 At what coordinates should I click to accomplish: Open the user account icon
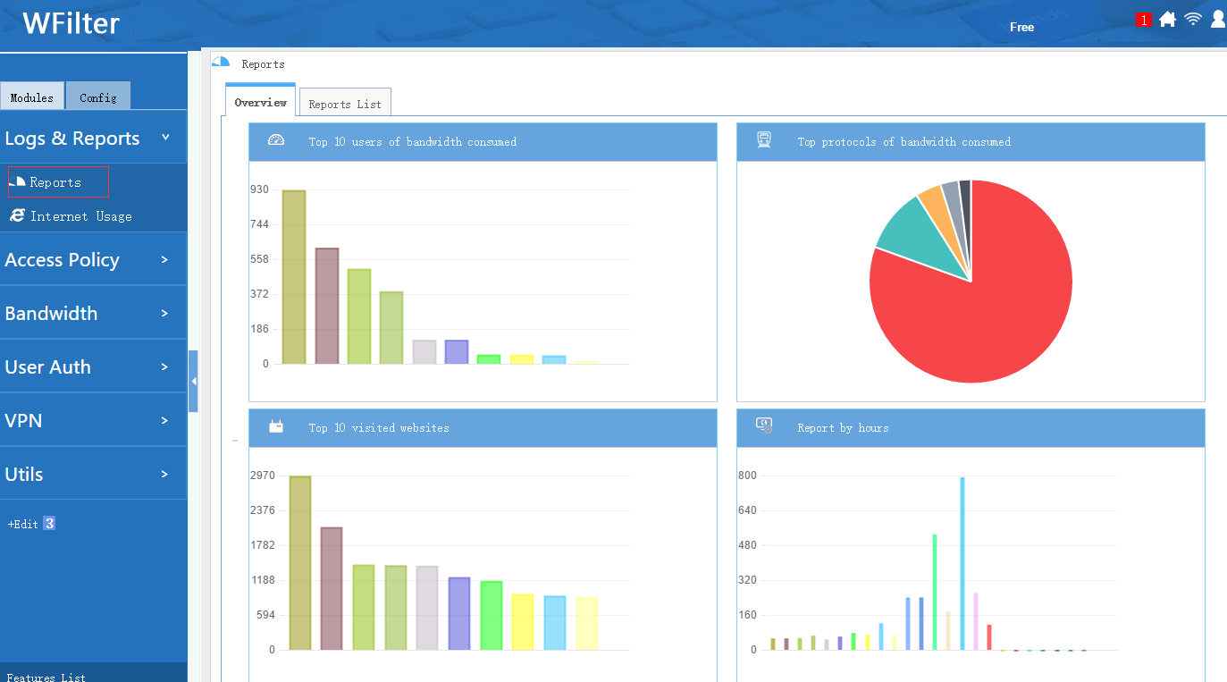point(1218,19)
